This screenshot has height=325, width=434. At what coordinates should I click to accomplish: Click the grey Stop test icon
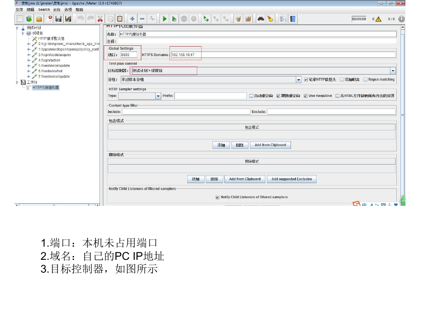184,19
